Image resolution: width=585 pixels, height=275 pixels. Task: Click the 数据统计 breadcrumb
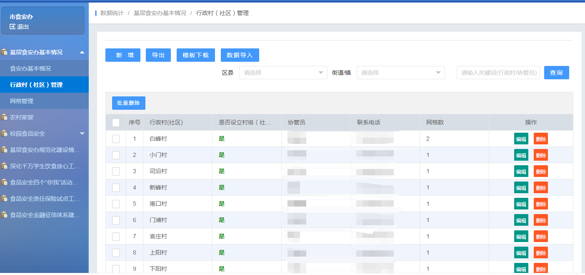[x=112, y=13]
